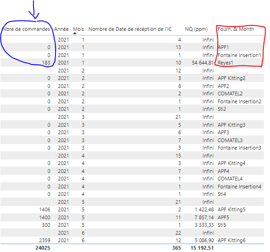Select the cell 'COMATEL3'

(230, 140)
